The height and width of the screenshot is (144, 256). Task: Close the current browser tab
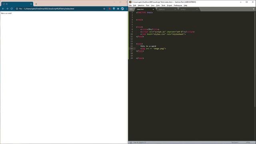[x=31, y=4]
